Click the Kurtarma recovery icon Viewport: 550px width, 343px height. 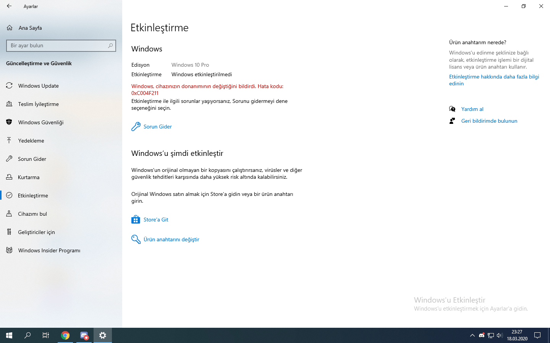coord(9,177)
